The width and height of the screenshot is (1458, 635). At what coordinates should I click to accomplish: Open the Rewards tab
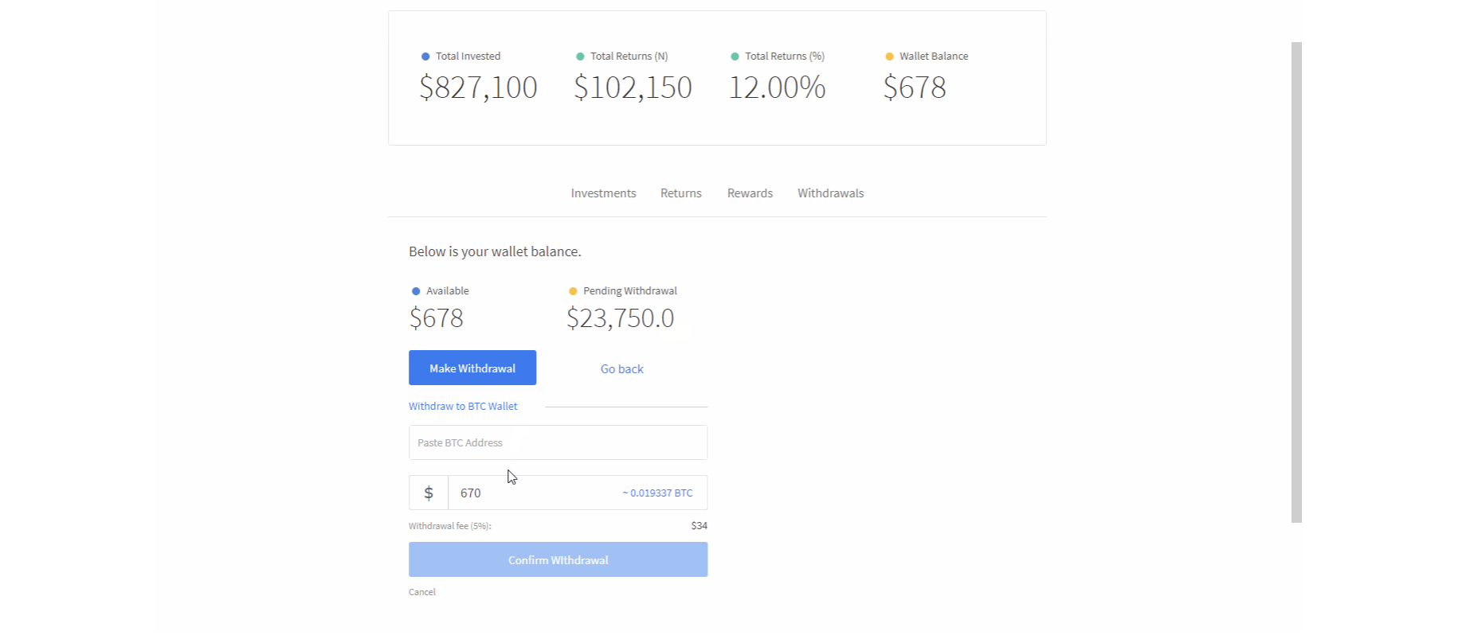coord(750,193)
